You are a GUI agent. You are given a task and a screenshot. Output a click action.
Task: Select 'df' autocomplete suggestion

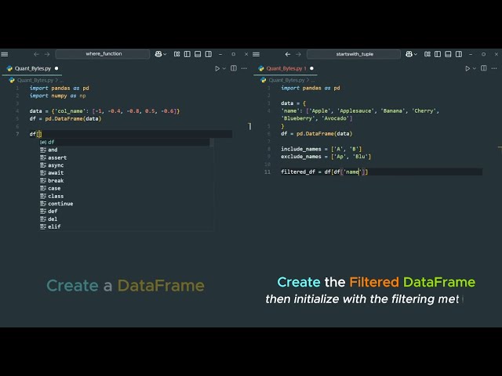[125, 142]
